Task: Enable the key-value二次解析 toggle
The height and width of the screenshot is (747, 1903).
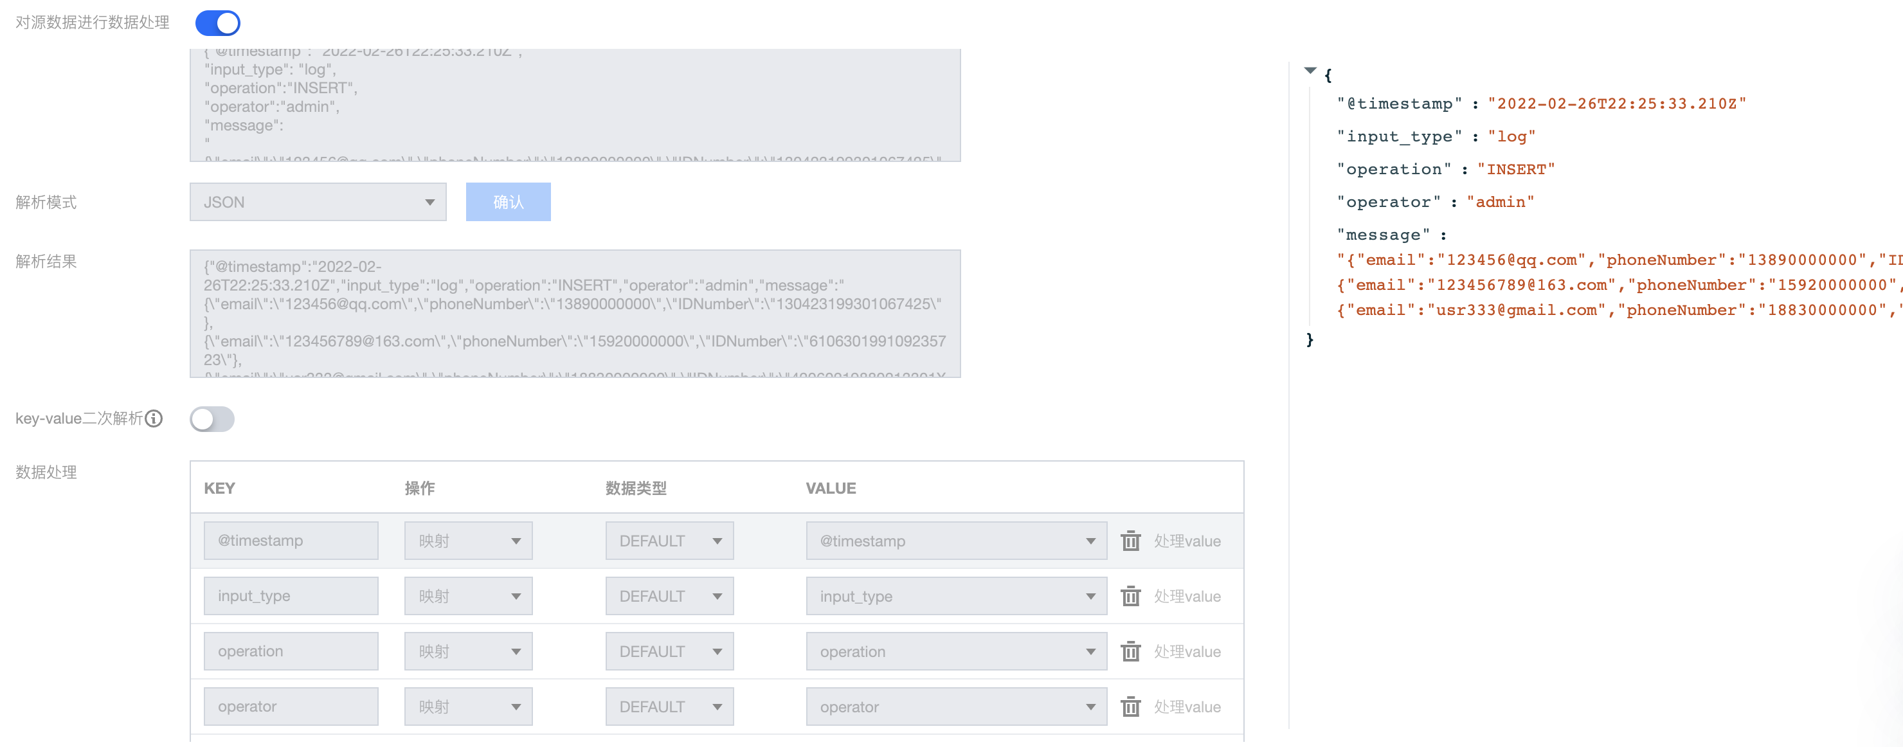Action: pyautogui.click(x=212, y=419)
